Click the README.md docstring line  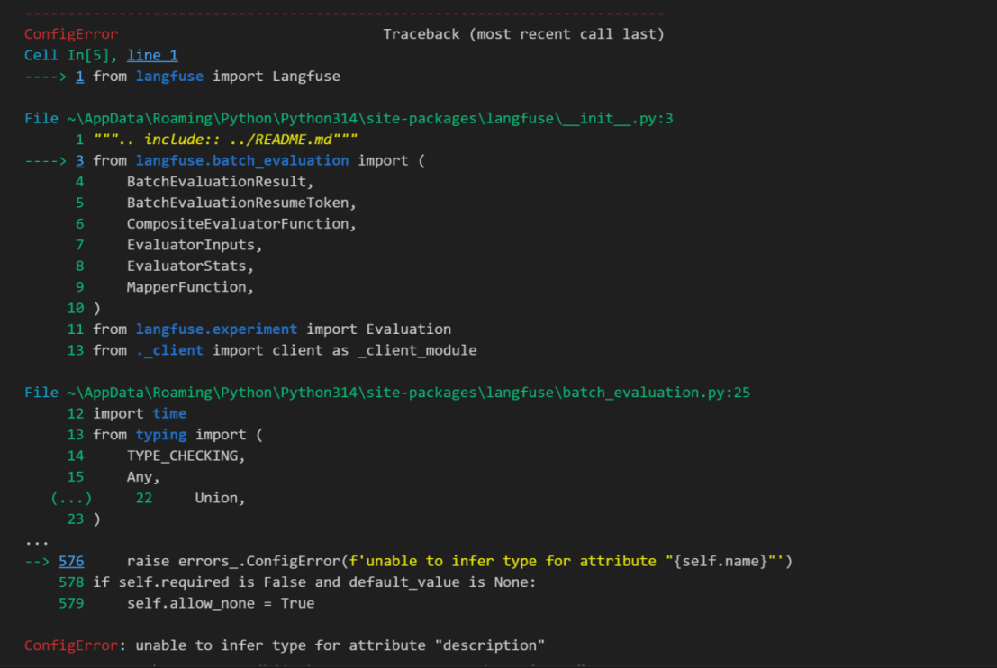[x=225, y=140]
